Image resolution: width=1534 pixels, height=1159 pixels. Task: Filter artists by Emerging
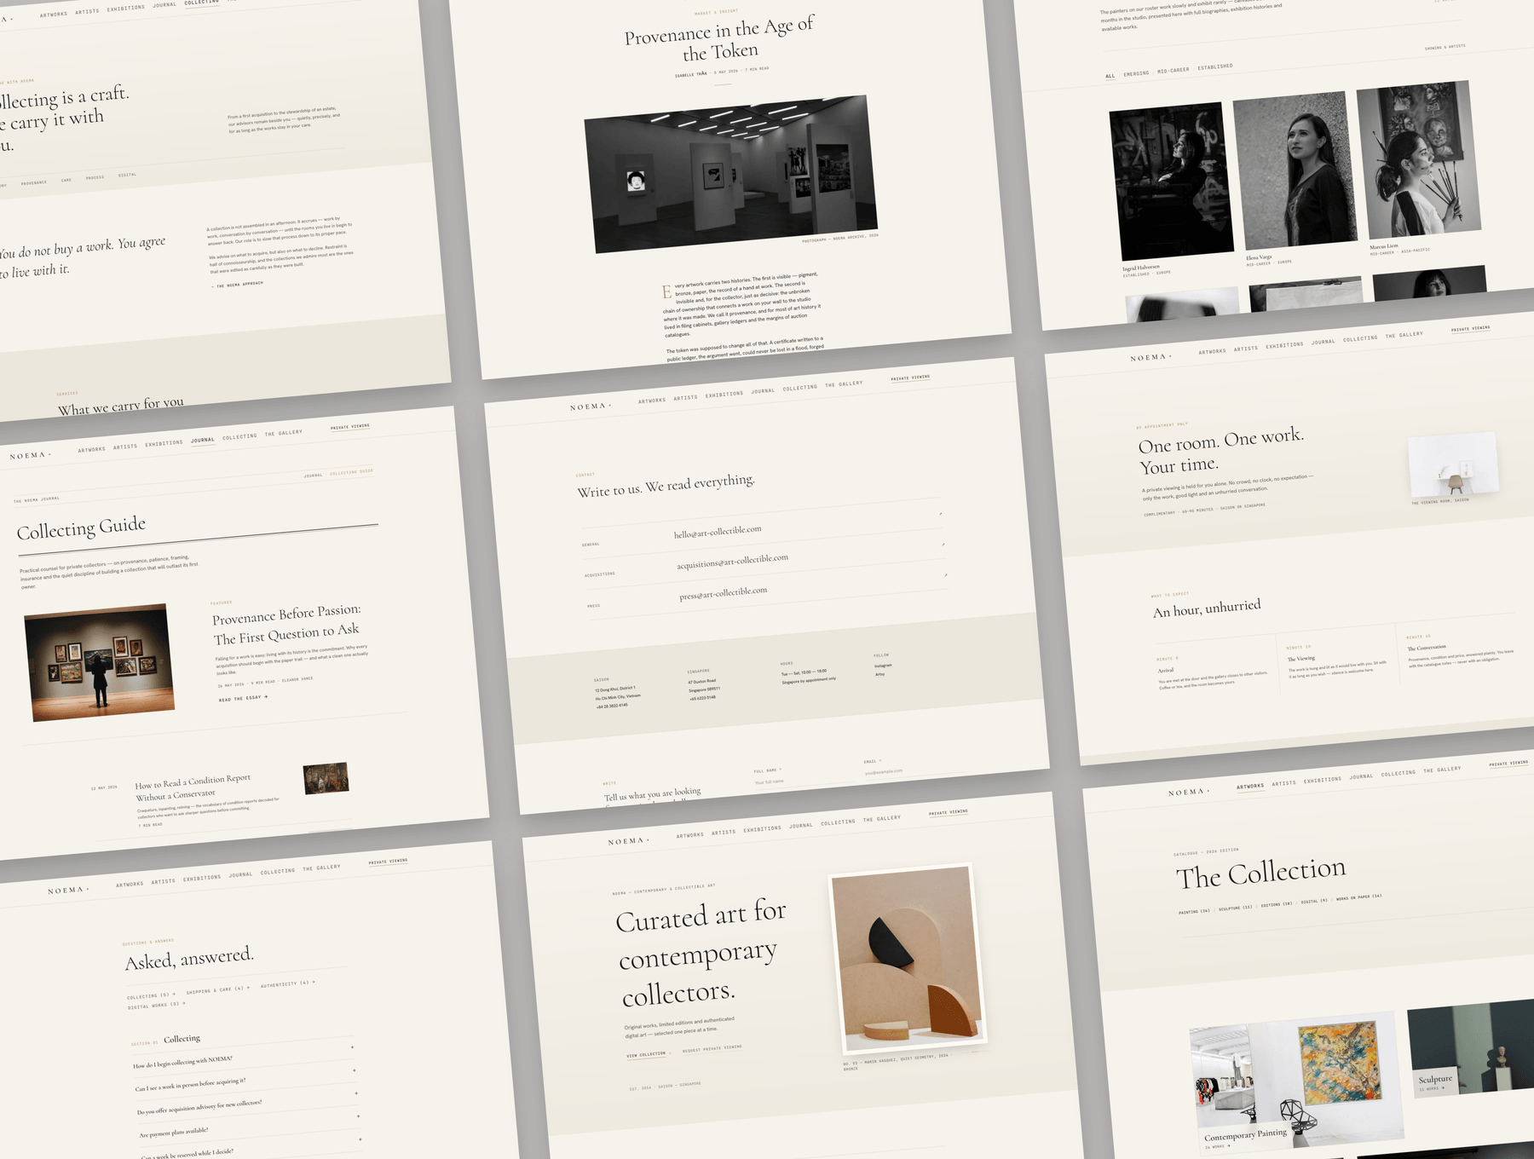click(x=1136, y=73)
